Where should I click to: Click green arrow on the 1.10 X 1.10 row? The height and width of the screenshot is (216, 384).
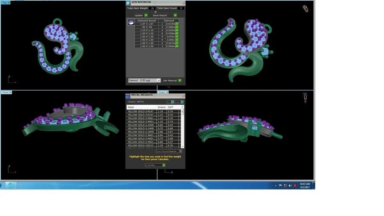pos(177,30)
